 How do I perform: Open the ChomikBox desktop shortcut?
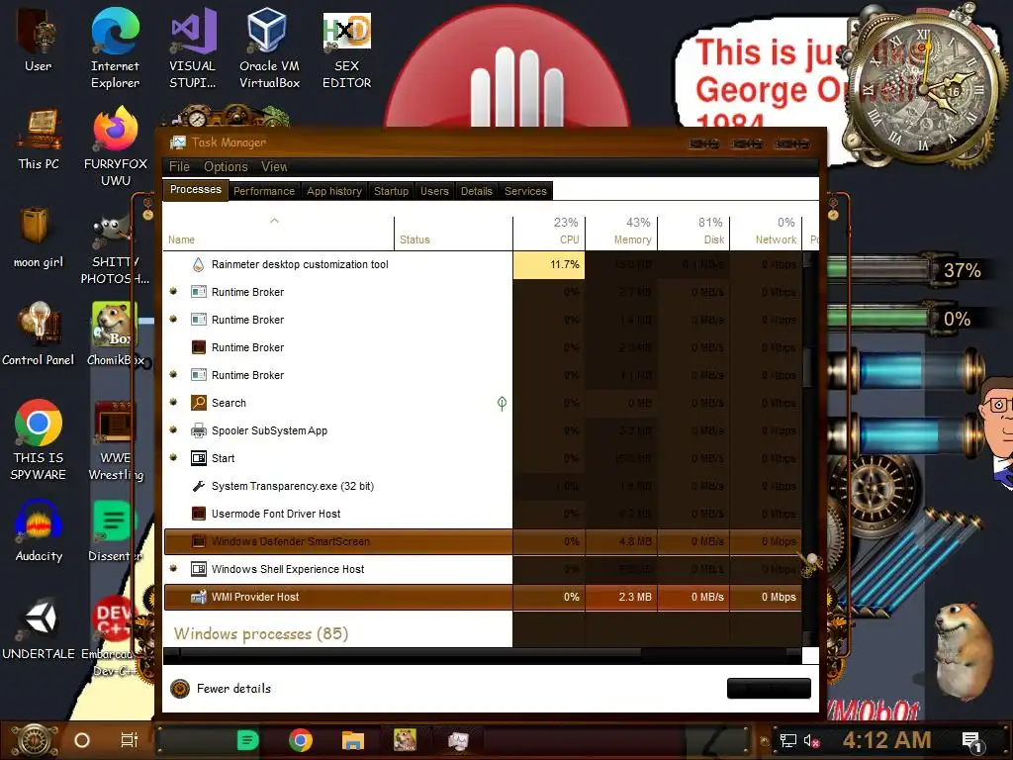tap(115, 334)
